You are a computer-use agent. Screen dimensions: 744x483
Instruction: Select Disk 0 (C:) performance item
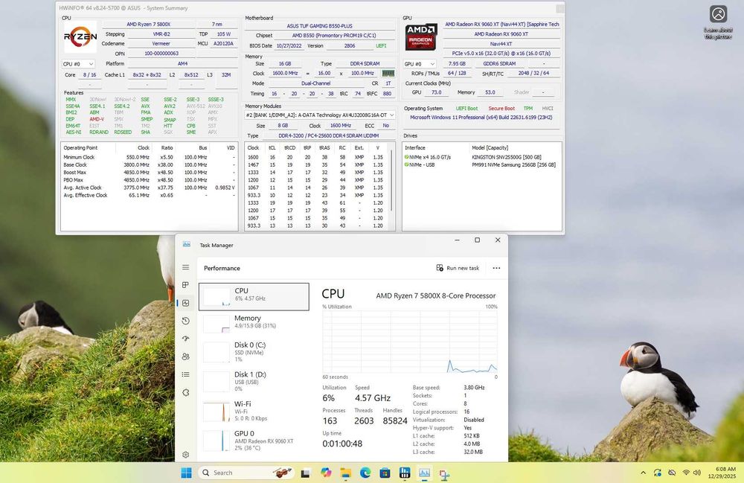point(254,352)
